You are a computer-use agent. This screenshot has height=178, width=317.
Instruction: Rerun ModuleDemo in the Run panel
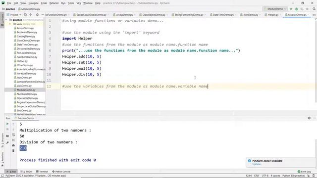coord(7,124)
